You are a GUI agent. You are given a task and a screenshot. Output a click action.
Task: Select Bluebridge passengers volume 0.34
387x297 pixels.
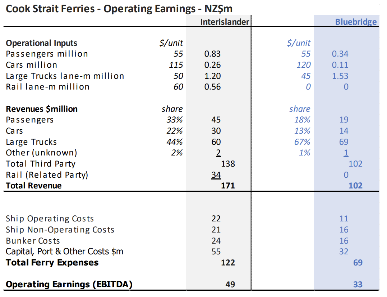pyautogui.click(x=340, y=54)
